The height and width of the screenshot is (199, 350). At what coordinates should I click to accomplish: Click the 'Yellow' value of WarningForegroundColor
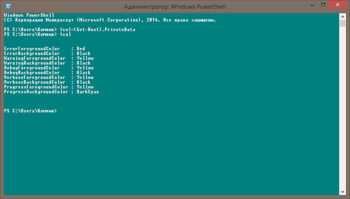[x=85, y=58]
